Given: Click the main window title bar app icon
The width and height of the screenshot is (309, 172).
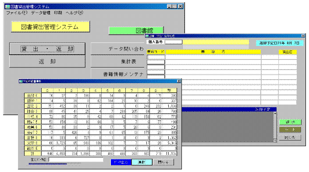Looking at the screenshot, I should click(x=7, y=7).
